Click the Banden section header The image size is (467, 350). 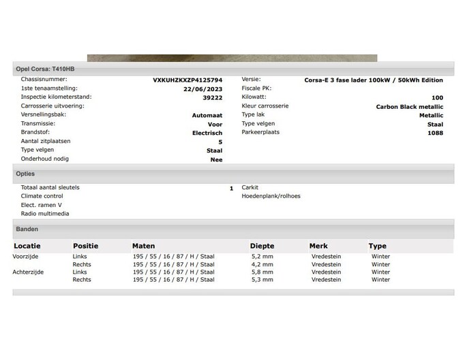[27, 229]
